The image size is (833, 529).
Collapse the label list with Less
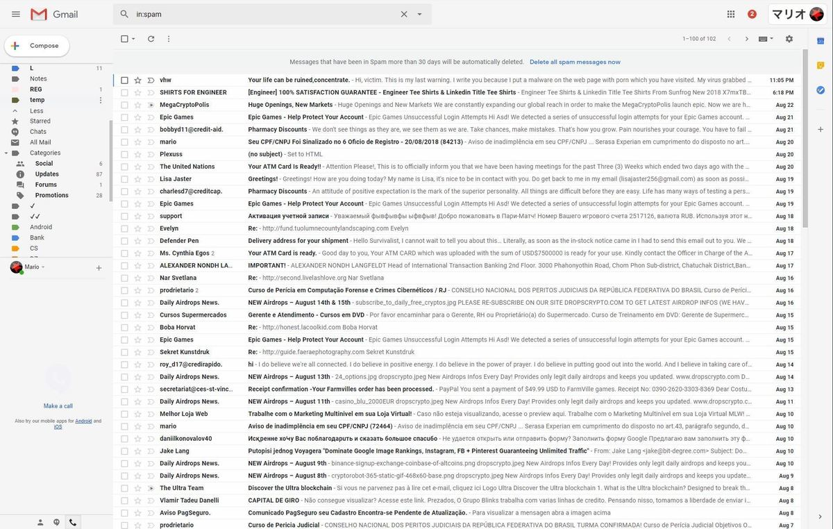[36, 110]
